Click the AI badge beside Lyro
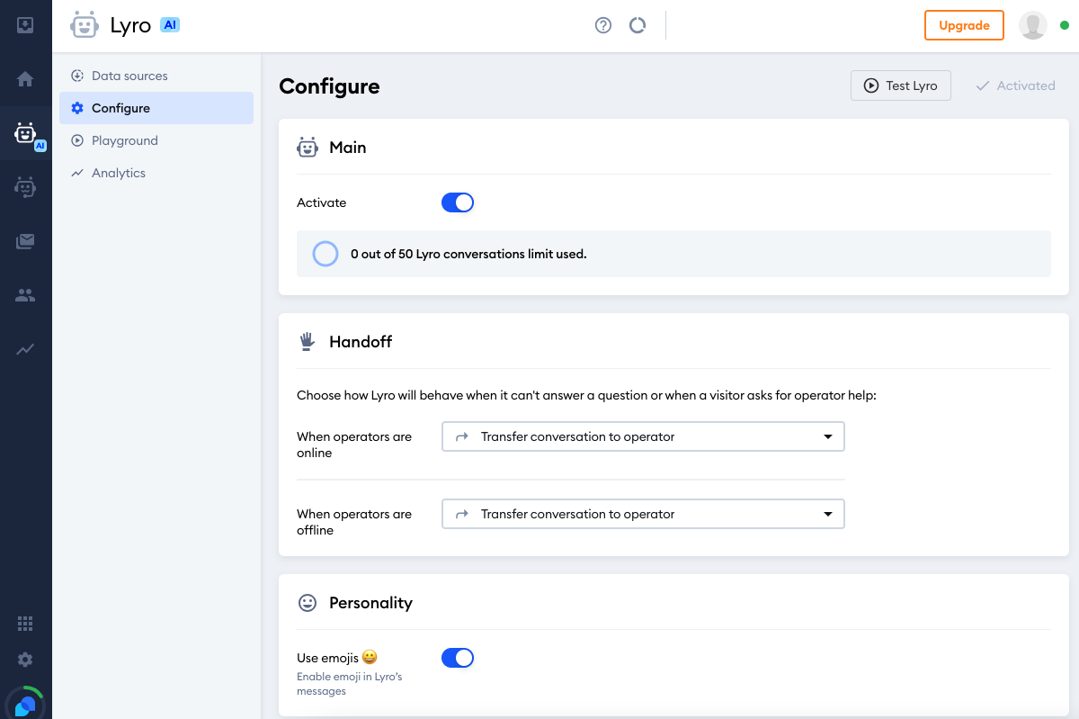 170,25
